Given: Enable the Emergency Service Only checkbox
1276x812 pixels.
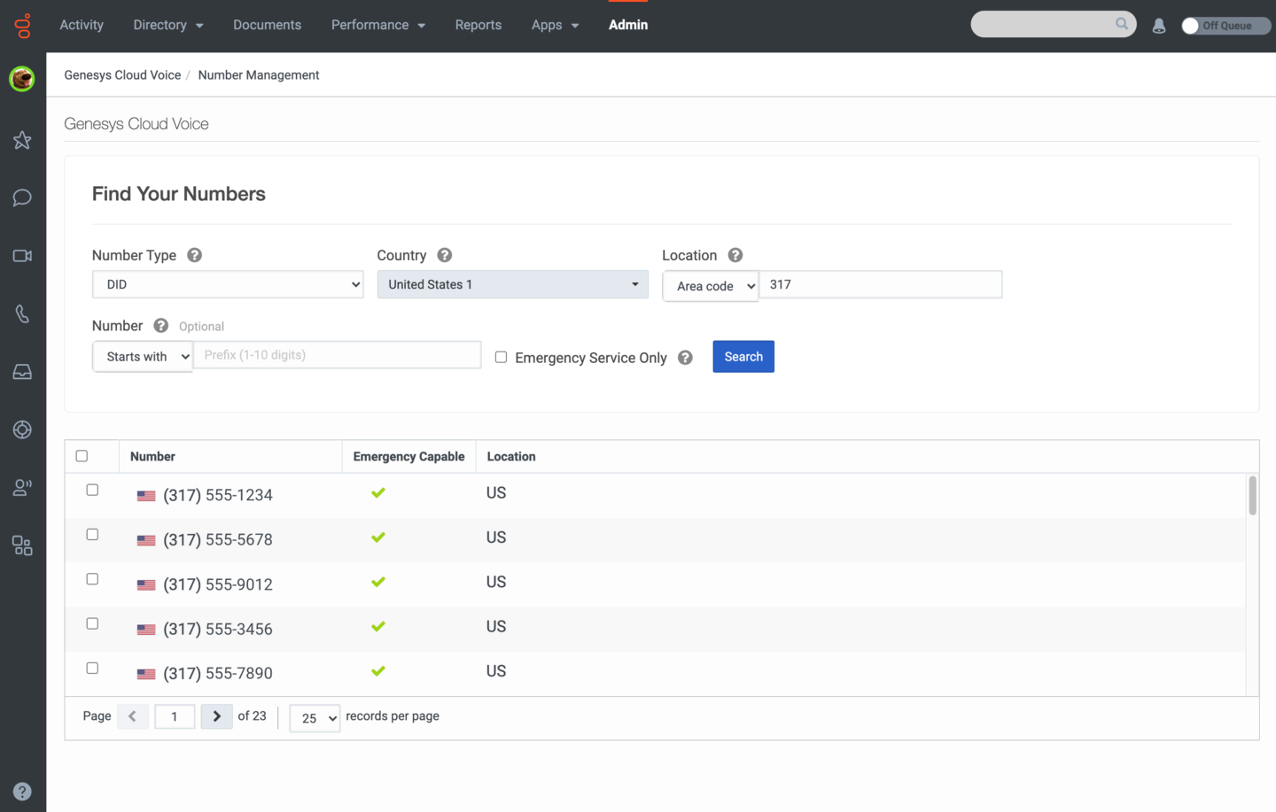Looking at the screenshot, I should pyautogui.click(x=501, y=357).
